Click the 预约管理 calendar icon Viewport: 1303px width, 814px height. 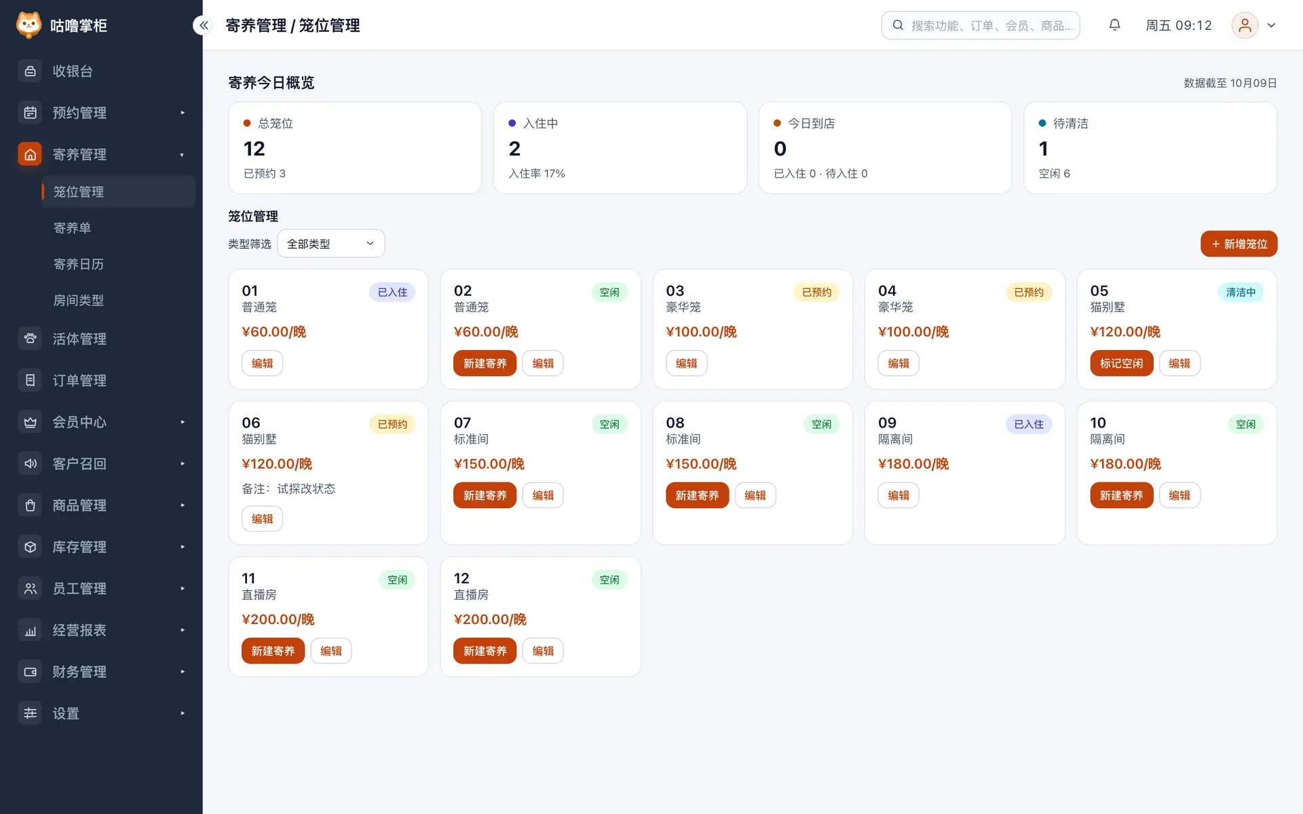tap(30, 113)
